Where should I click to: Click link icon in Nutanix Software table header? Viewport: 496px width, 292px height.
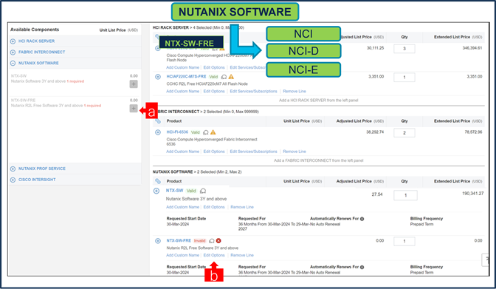click(x=158, y=181)
